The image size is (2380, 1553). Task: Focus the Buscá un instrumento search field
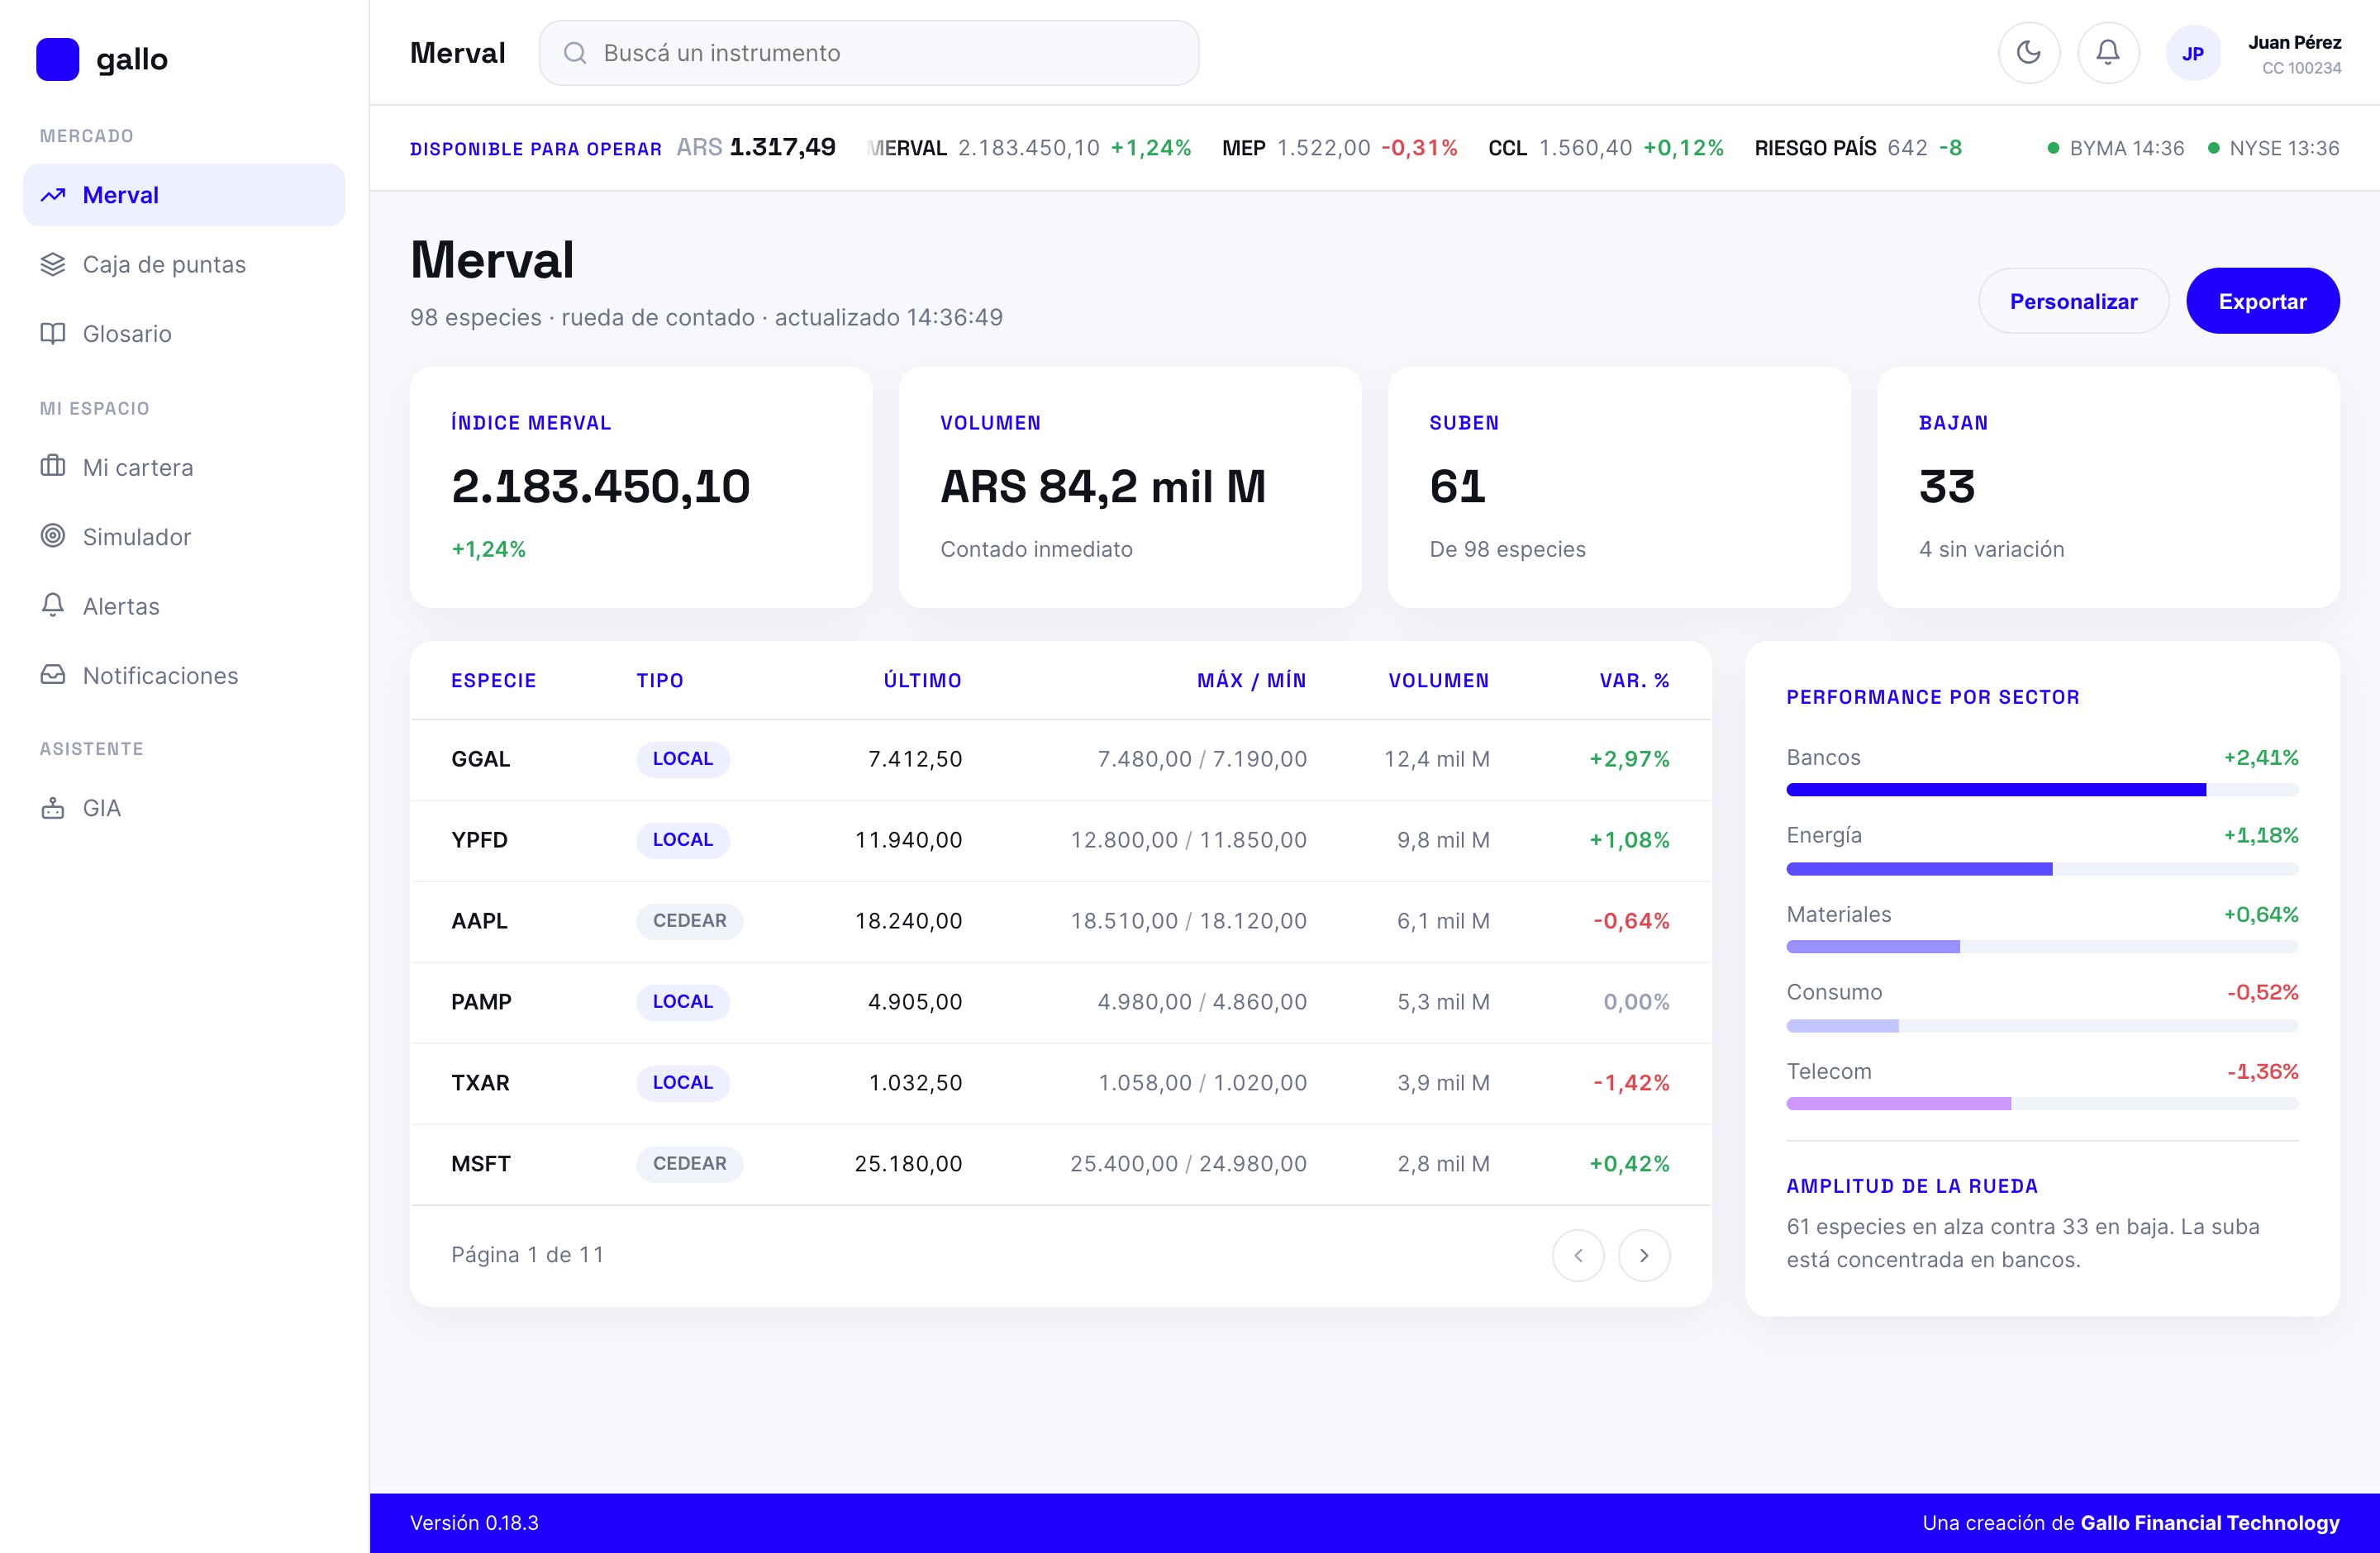pyautogui.click(x=869, y=53)
